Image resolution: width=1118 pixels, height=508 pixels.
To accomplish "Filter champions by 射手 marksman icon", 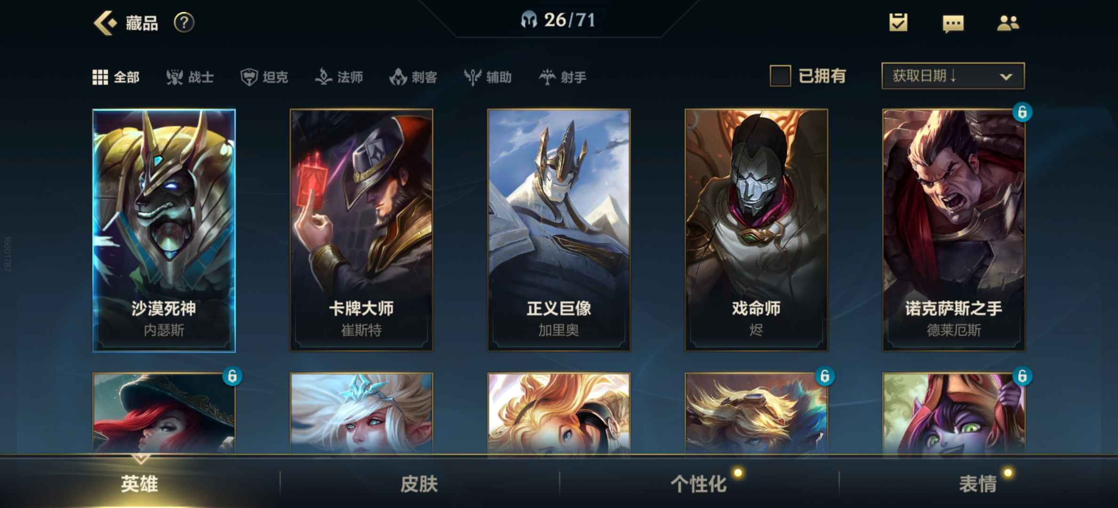I will (x=547, y=77).
